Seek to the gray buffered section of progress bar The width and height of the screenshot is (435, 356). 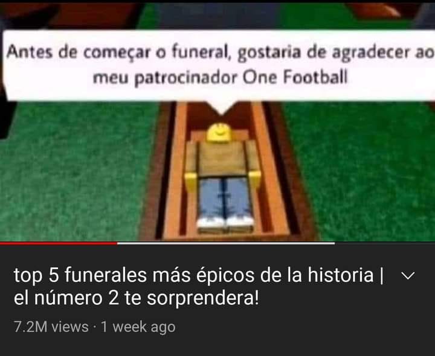[x=226, y=244]
